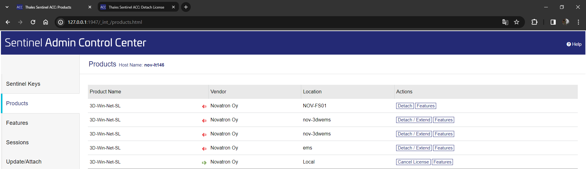Click Cancel License for the Local product
The image size is (586, 169).
coord(413,162)
